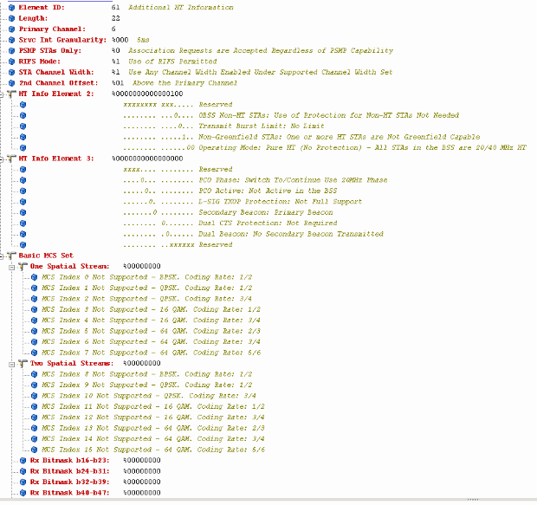
Task: Click the Two Spatial Streams node icon
Action: [23, 364]
